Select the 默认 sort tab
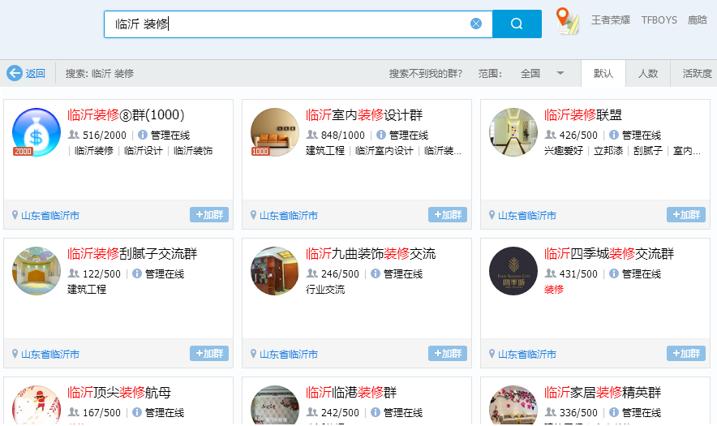 point(603,73)
